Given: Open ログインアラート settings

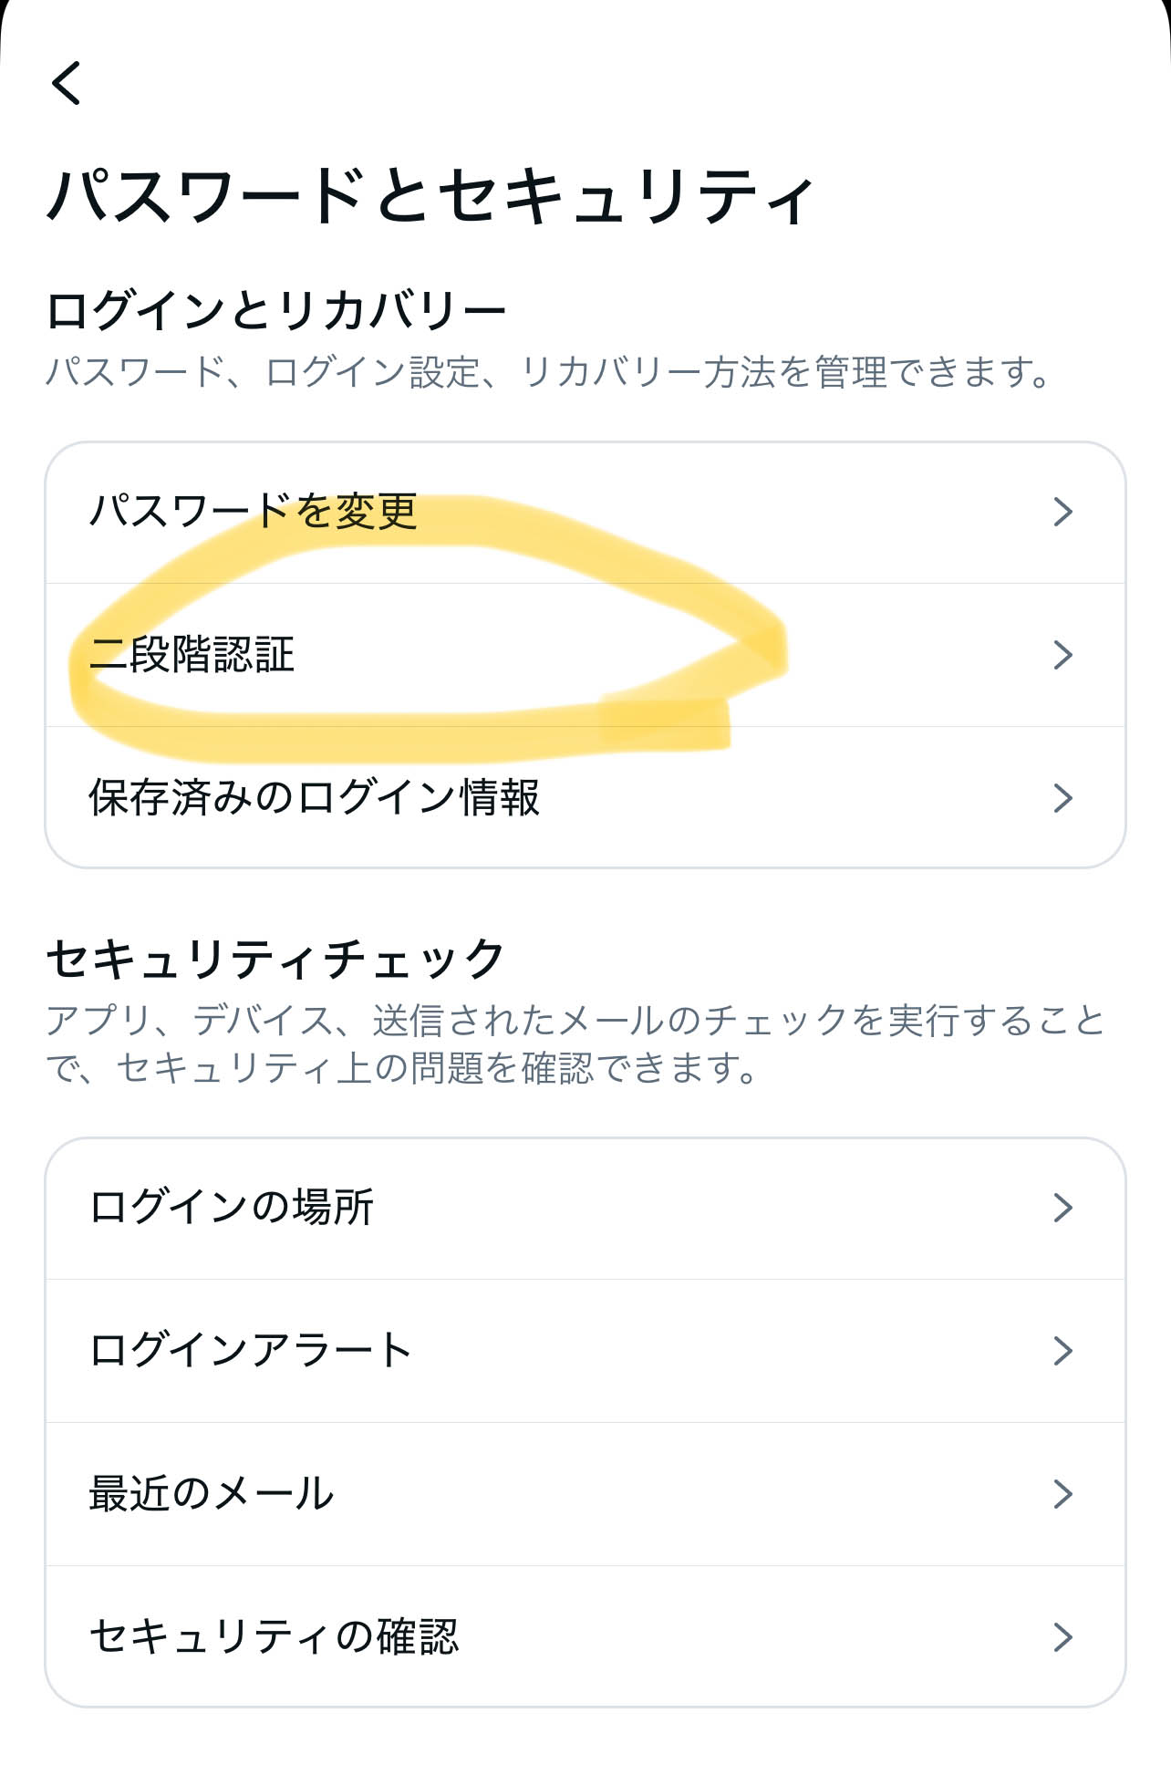Looking at the screenshot, I should point(585,1351).
